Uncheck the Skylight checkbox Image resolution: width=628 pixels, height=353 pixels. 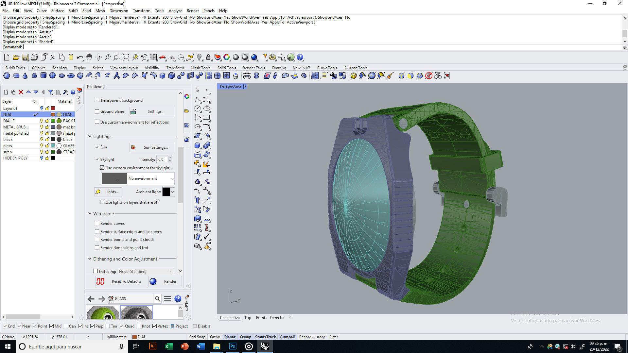coord(97,159)
